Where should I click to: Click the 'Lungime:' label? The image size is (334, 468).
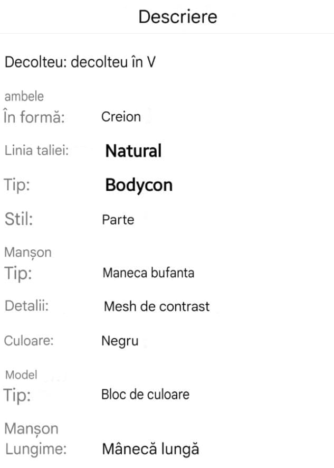tap(36, 449)
